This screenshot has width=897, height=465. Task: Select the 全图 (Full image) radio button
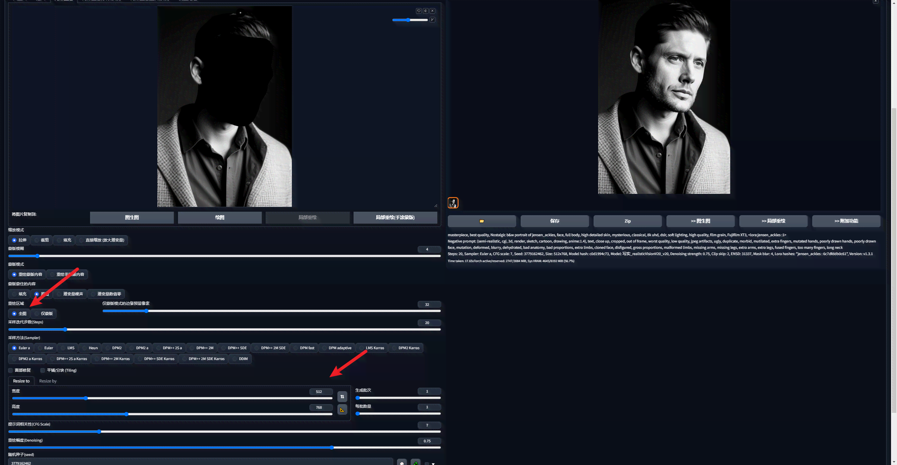pyautogui.click(x=14, y=313)
